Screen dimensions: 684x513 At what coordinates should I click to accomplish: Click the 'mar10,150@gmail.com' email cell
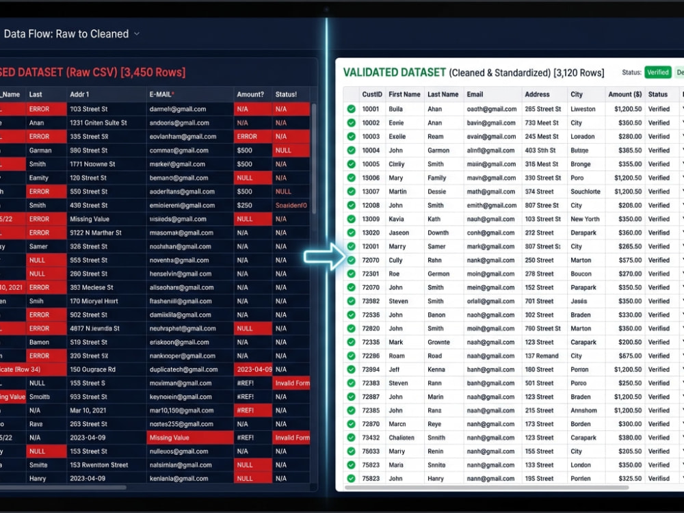190,410
